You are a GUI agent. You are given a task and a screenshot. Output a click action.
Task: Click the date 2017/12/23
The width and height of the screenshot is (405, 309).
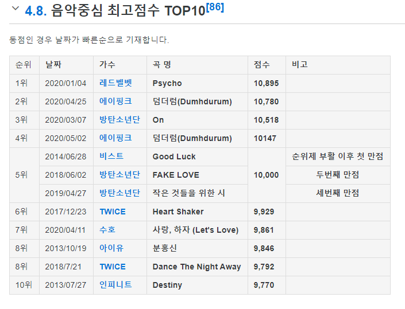[x=65, y=212]
